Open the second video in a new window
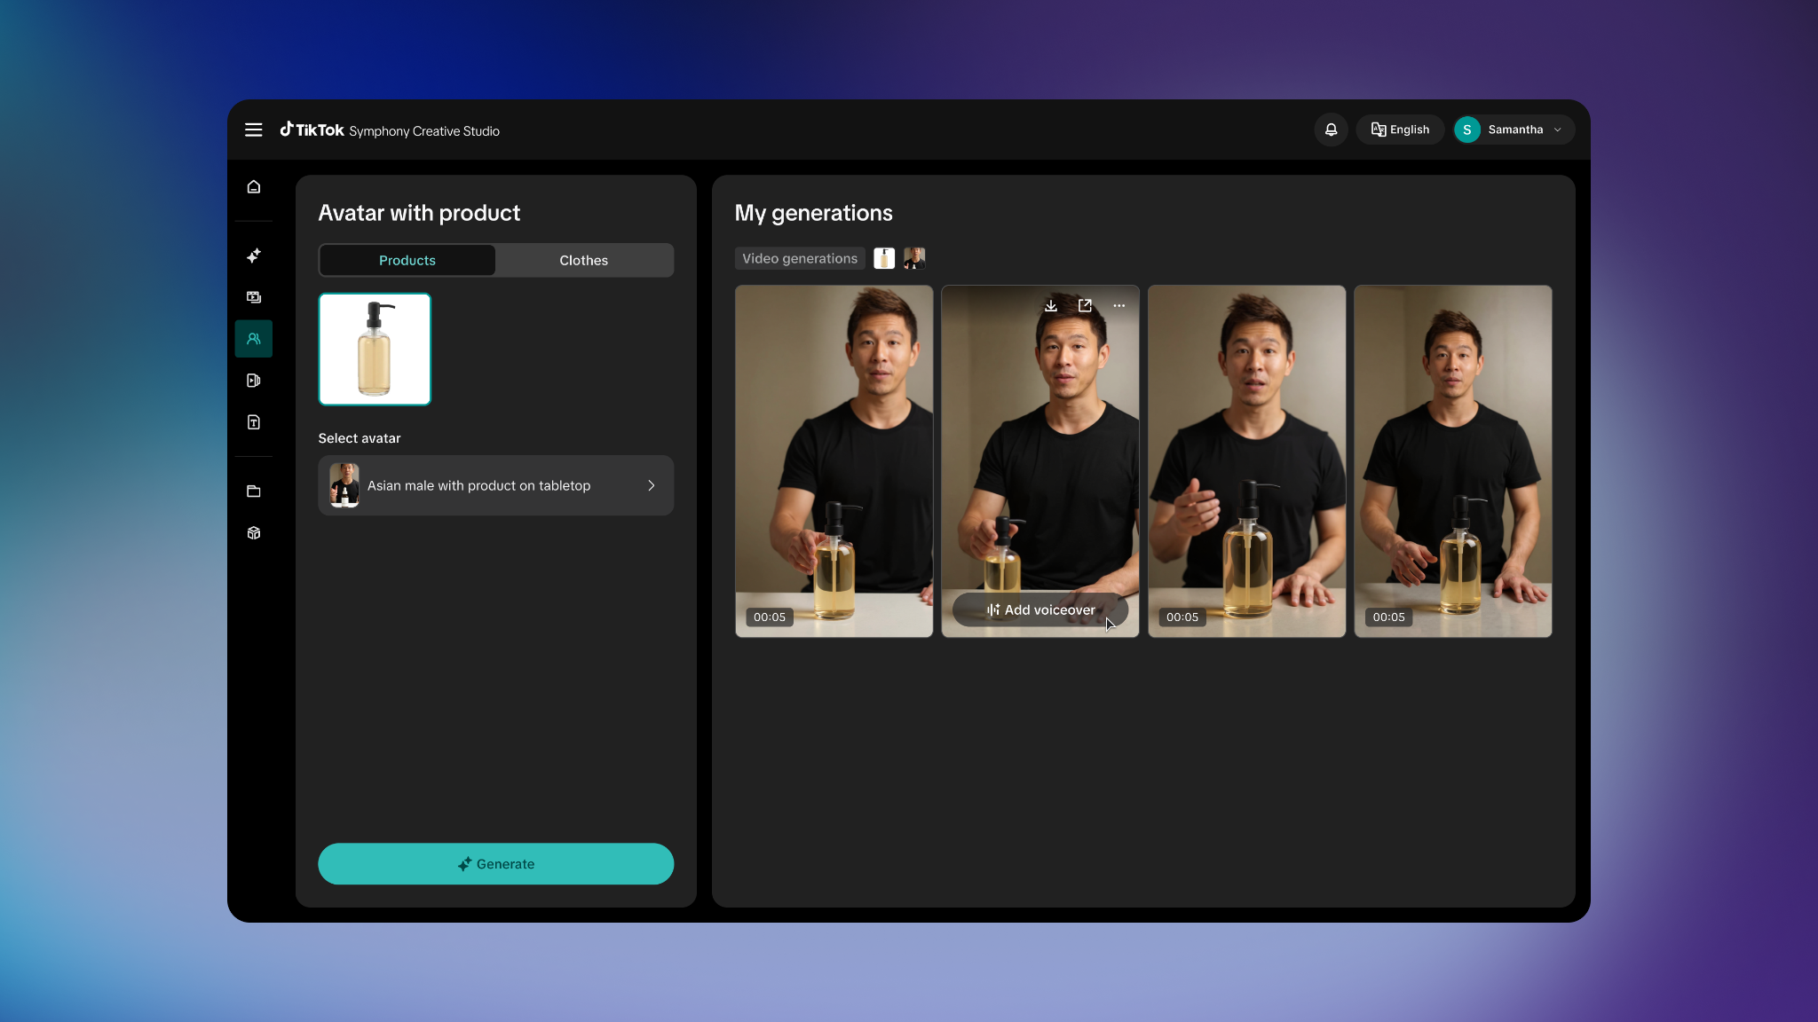The width and height of the screenshot is (1818, 1022). [x=1085, y=305]
